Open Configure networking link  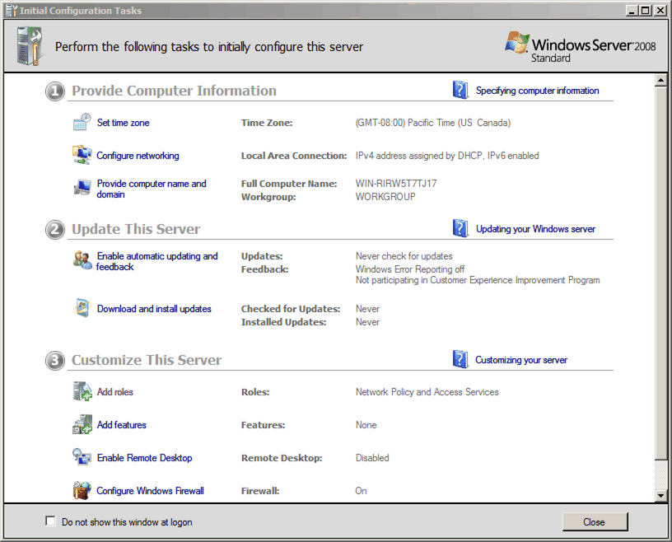click(x=138, y=156)
